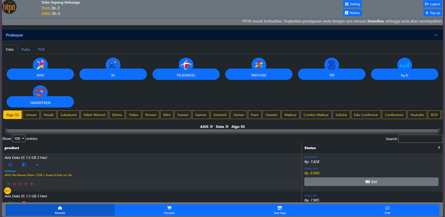Select the Games category

click(201, 115)
